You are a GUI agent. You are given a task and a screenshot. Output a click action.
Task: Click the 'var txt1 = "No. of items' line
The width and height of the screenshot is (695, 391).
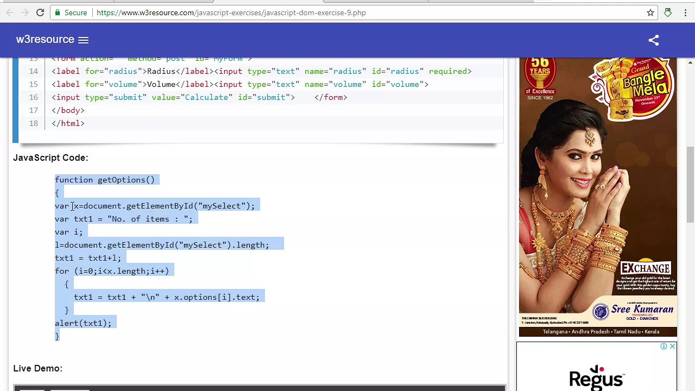point(124,219)
